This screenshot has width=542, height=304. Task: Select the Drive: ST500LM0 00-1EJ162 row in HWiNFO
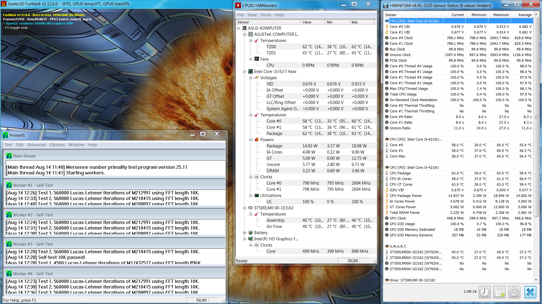point(458,280)
